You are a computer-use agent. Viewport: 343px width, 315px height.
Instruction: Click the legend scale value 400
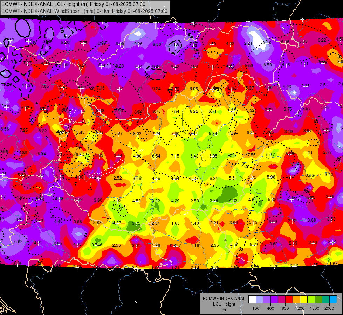click(x=270, y=308)
